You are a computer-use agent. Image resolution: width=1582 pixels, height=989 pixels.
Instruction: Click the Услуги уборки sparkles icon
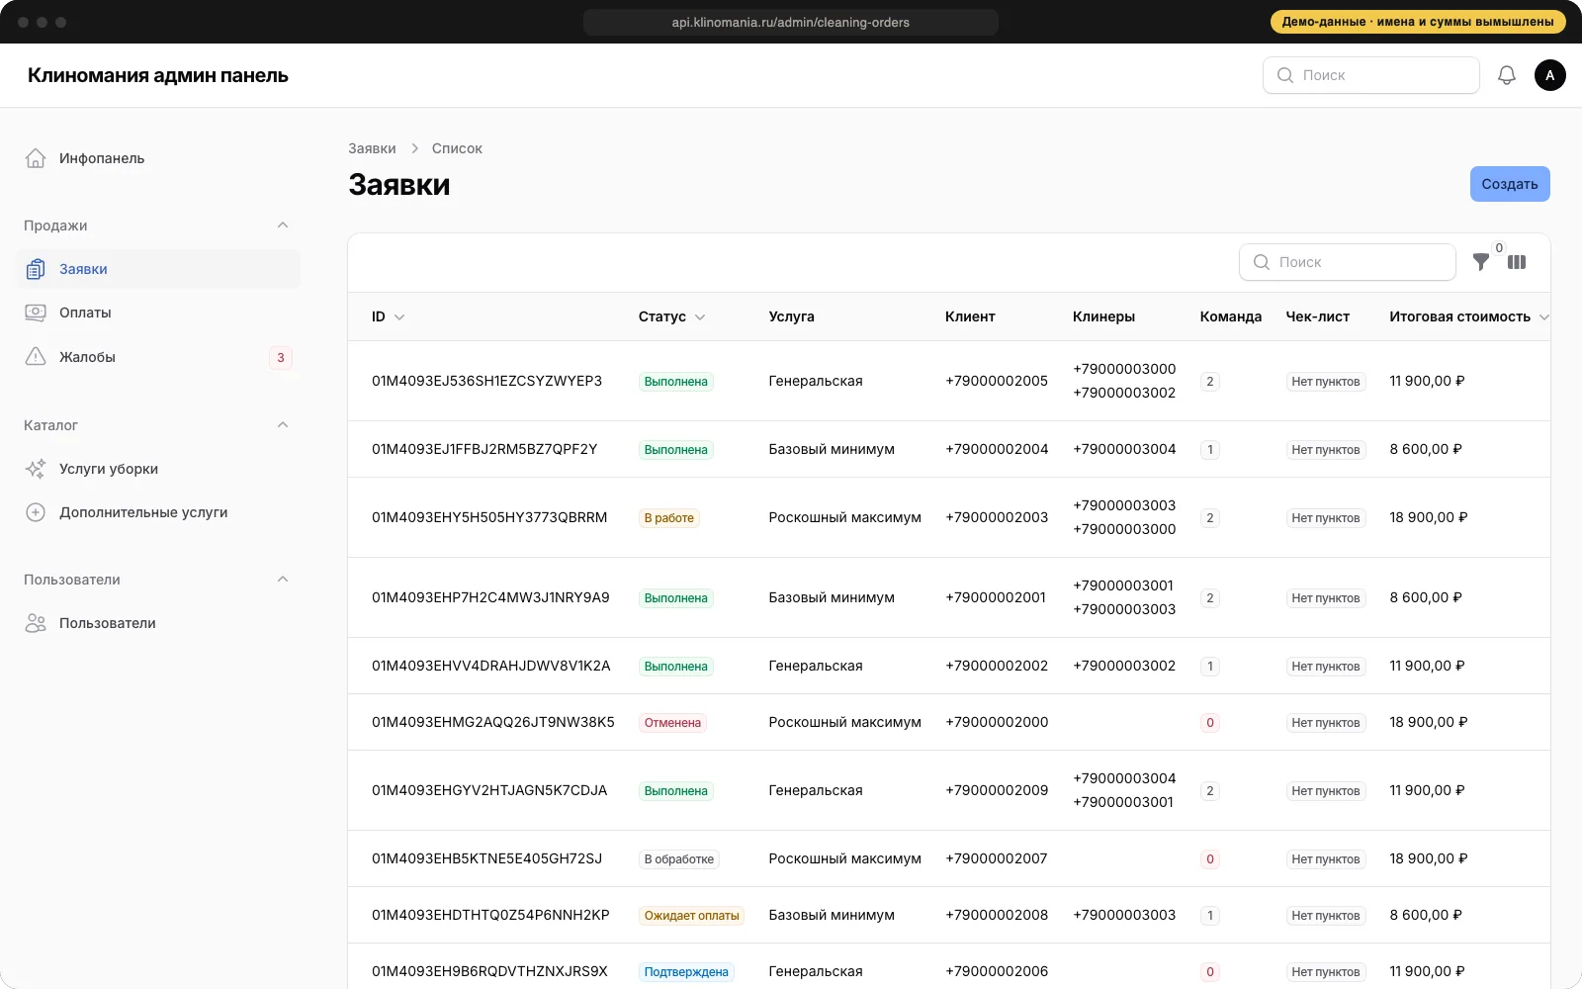pyautogui.click(x=36, y=469)
